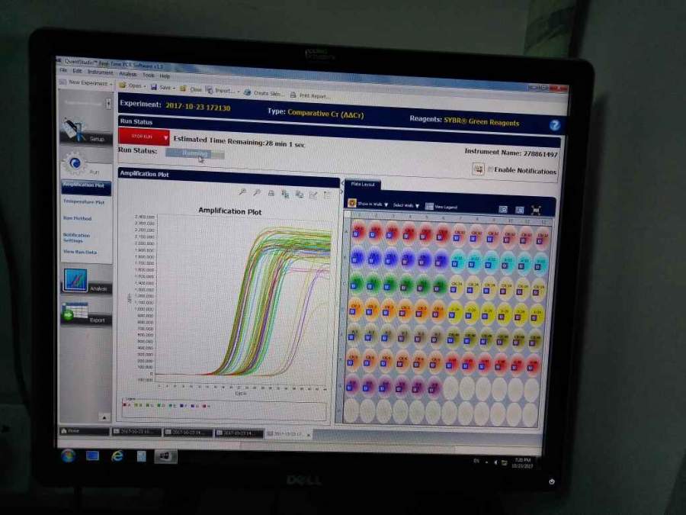
Task: Collapse the left sidebar with top arrow
Action: pyautogui.click(x=108, y=103)
